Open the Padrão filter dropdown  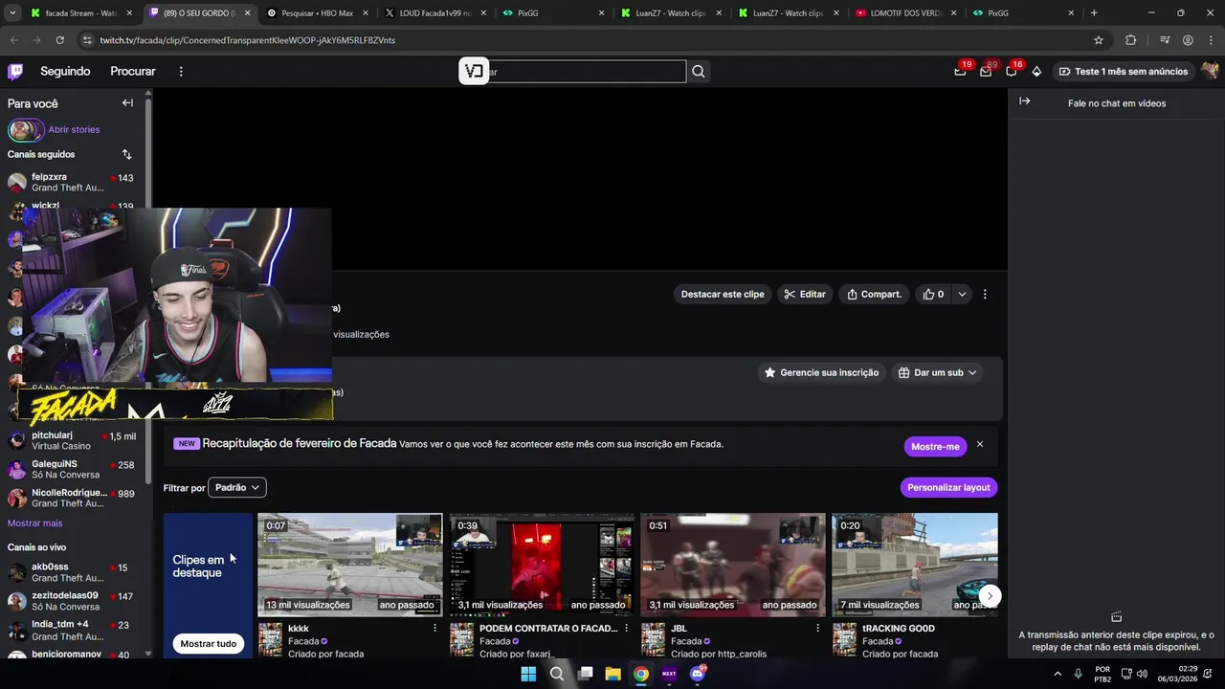(x=237, y=488)
